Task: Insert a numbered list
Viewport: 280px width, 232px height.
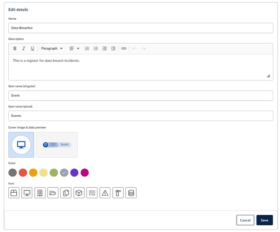Action: click(x=87, y=48)
